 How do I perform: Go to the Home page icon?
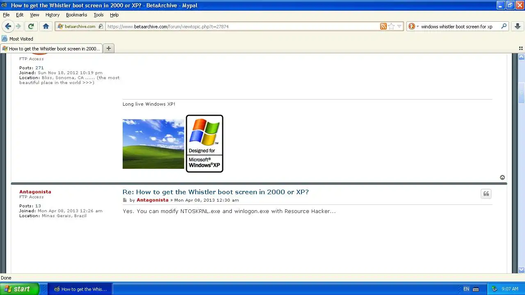coord(46,26)
